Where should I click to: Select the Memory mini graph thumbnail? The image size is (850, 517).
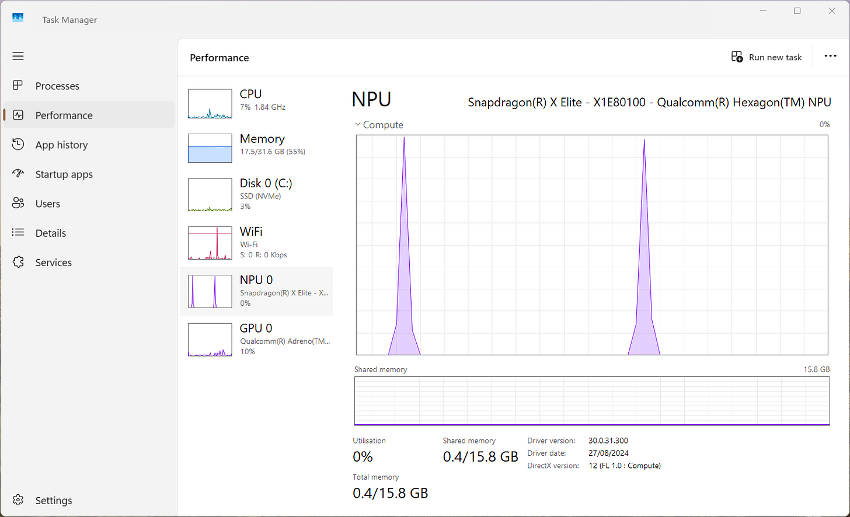[210, 148]
